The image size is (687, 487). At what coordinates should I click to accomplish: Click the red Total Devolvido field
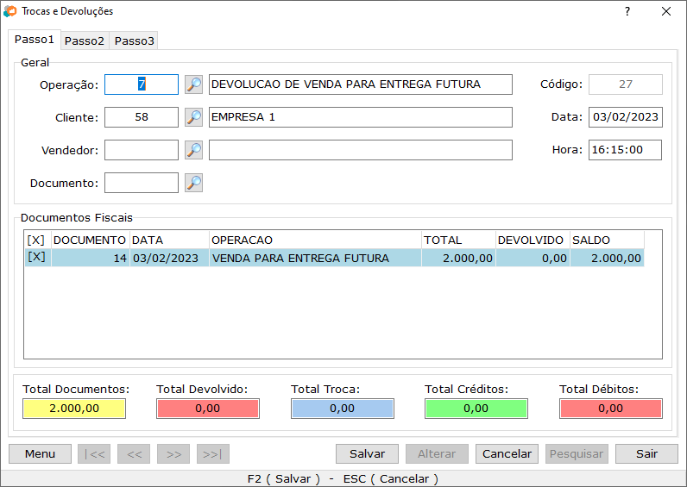tap(208, 409)
